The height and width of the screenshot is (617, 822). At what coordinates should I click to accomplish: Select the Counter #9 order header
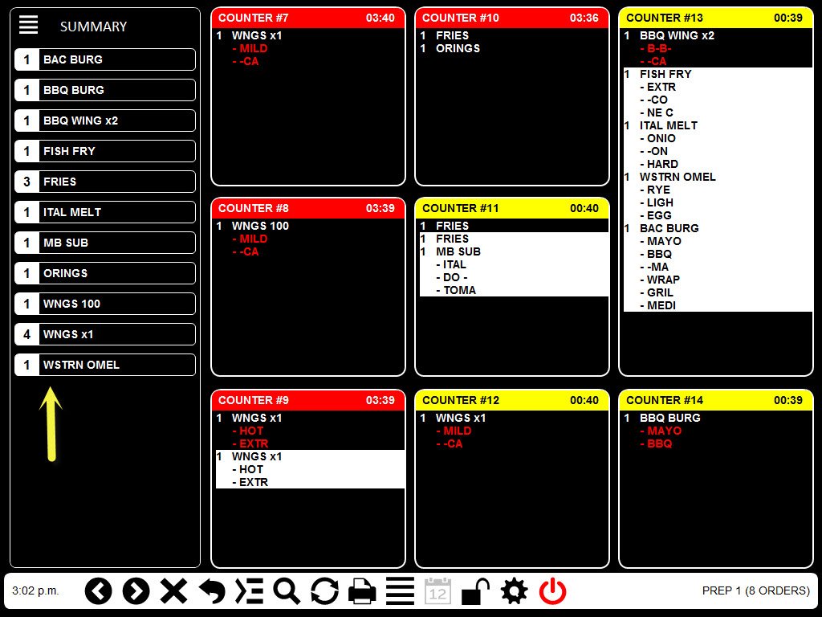tap(308, 400)
